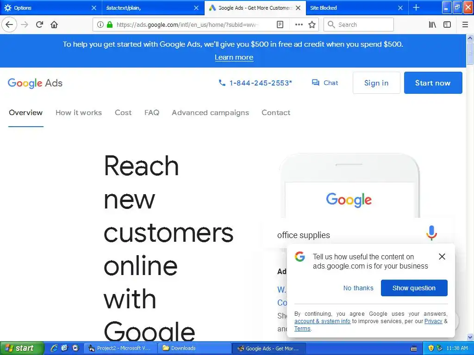
Task: Toggle reader view icon in address bar
Action: pyautogui.click(x=280, y=24)
